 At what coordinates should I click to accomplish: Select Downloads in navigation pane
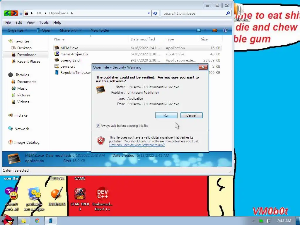(27, 55)
